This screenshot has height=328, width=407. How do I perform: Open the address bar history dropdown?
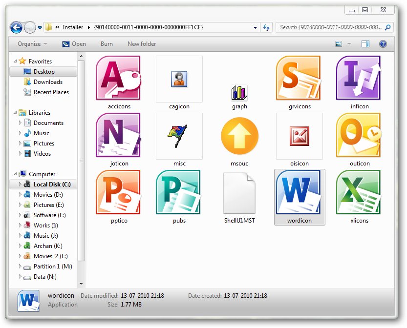coord(255,28)
